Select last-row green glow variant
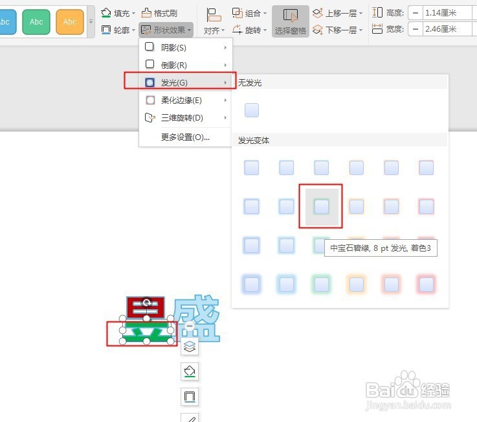This screenshot has height=422, width=477. pos(322,285)
